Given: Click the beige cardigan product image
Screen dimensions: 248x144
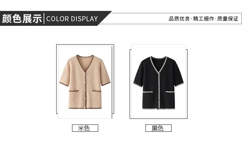Looking at the screenshot, I should (x=85, y=82).
